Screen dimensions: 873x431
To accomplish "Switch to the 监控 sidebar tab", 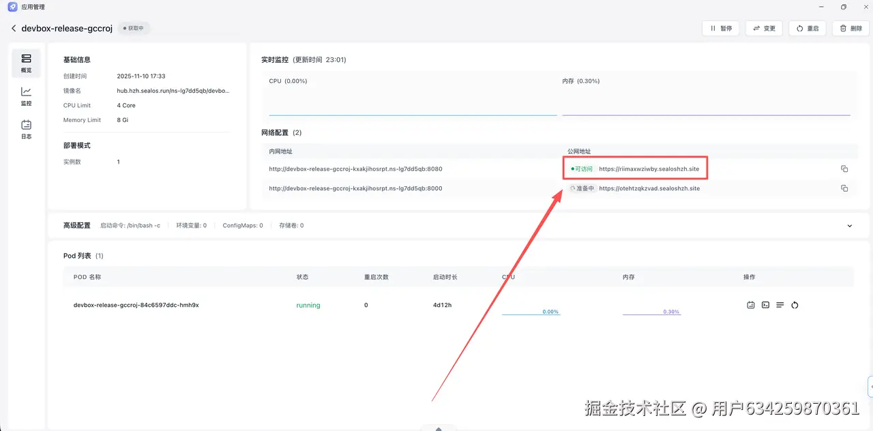I will 26,96.
